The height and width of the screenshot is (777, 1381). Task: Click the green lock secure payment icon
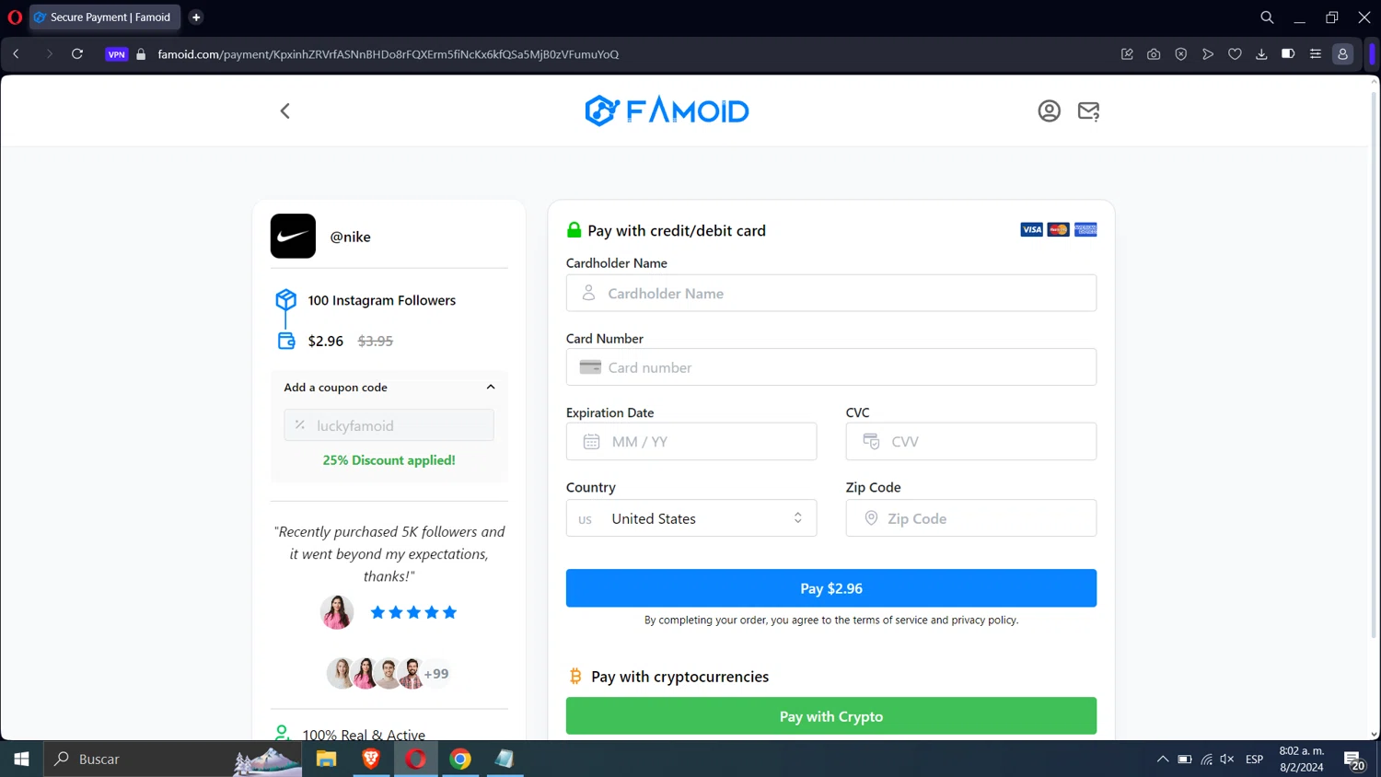pos(574,230)
